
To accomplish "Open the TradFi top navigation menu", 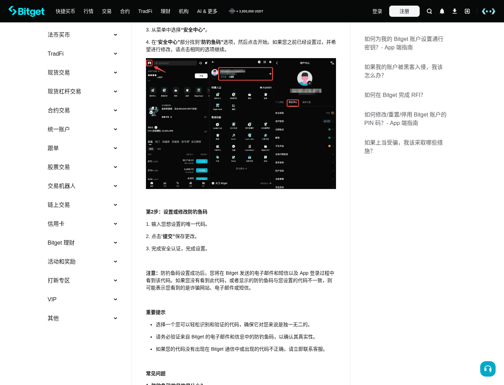I will pyautogui.click(x=145, y=11).
